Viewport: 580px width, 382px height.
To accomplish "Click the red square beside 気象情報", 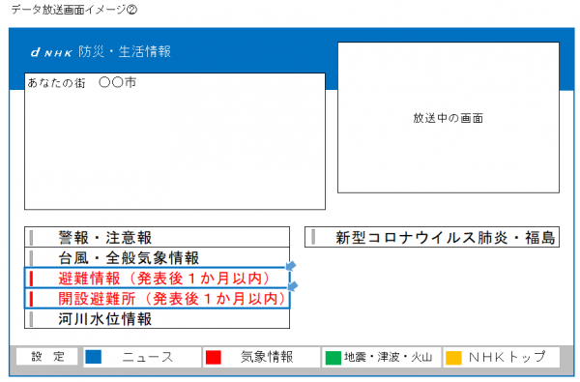I will [214, 358].
